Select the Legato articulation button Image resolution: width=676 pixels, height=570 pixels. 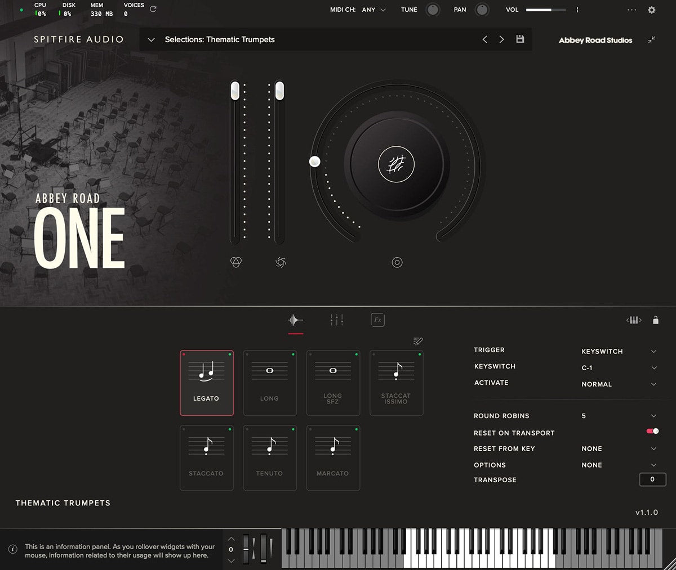click(x=207, y=383)
